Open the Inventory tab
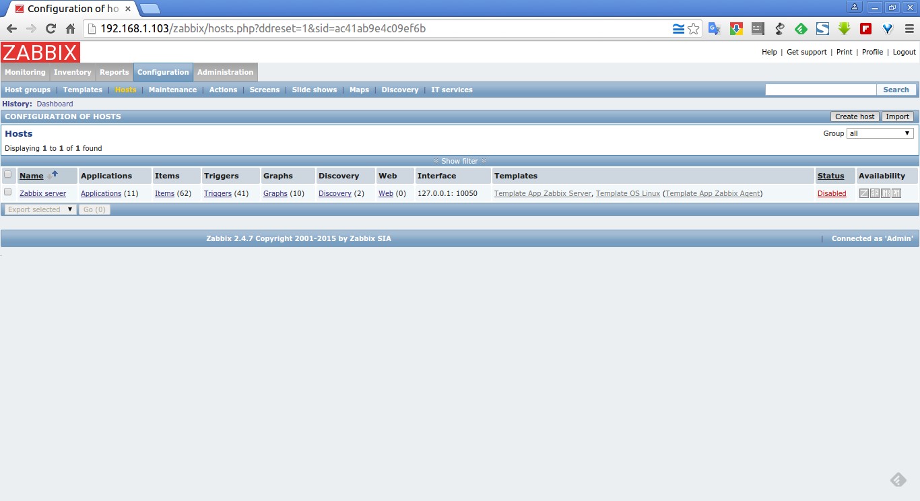This screenshot has width=920, height=501. 72,72
